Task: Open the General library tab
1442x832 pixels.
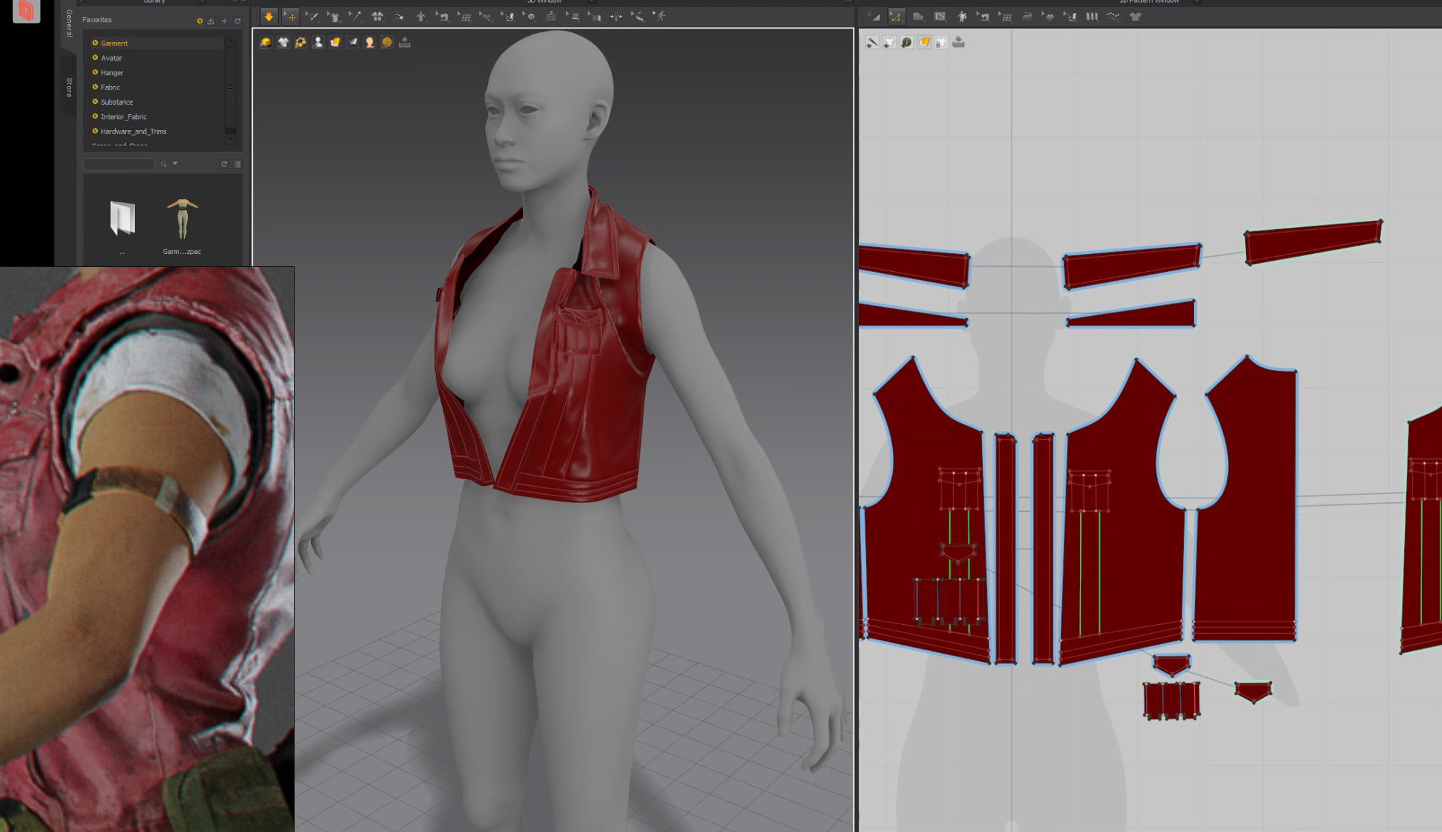Action: tap(69, 23)
